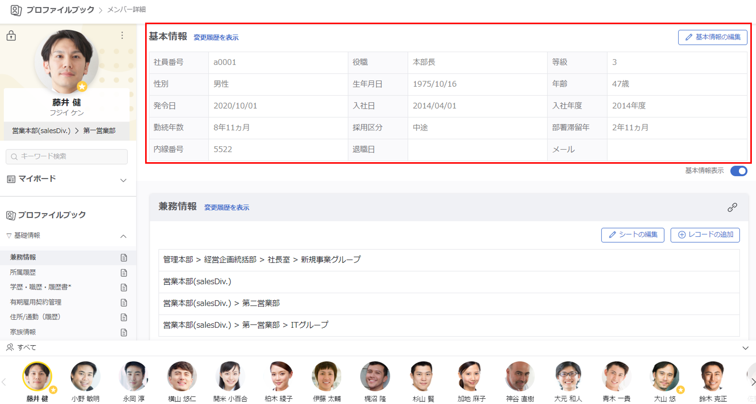756x404 pixels.
Task: Click the large profile photo of 藤井 健
Action: [x=67, y=61]
